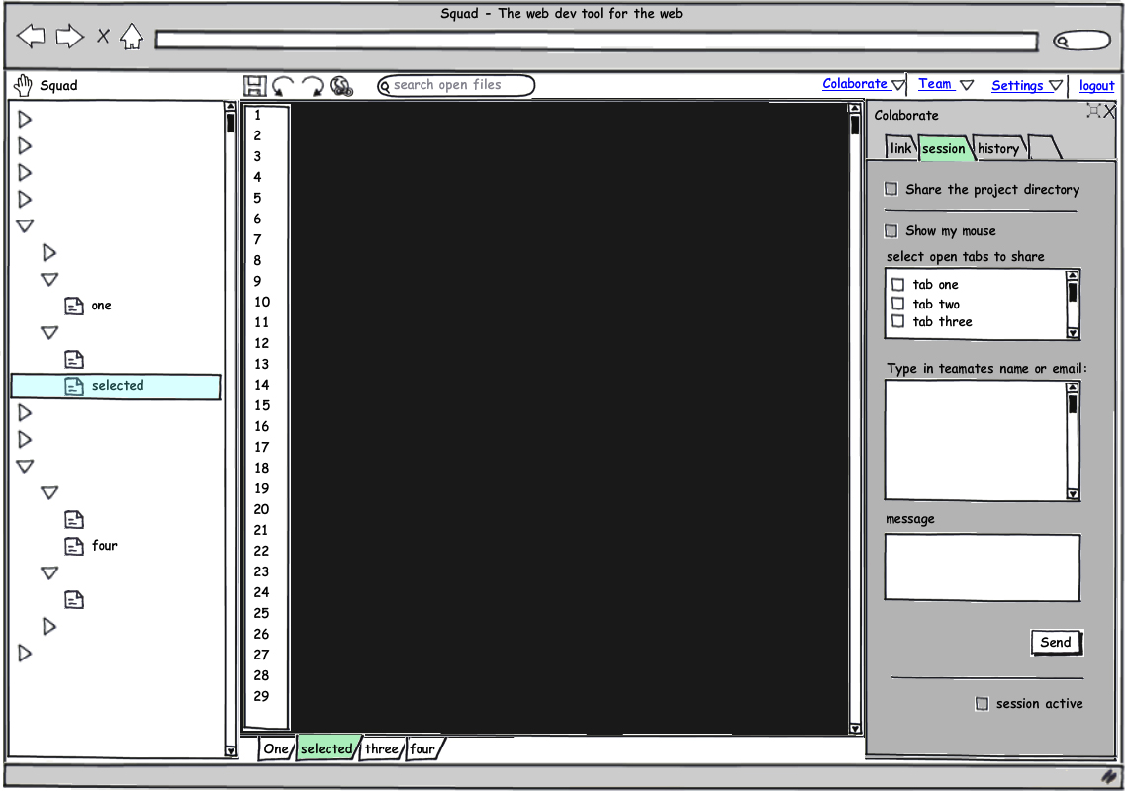1125x791 pixels.
Task: Click the Undo arrow icon
Action: click(284, 86)
